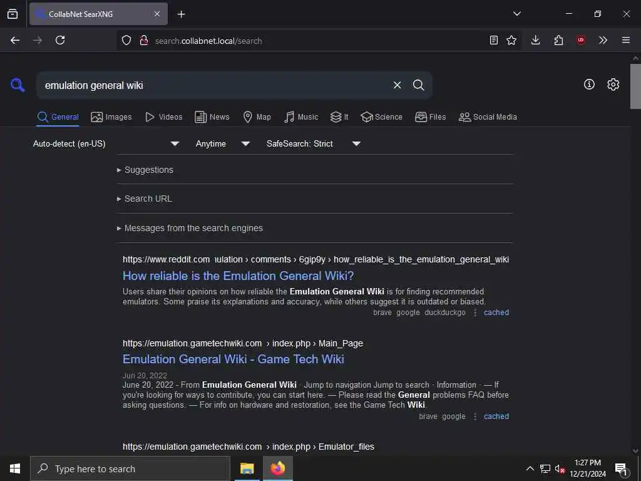Open 'Emulation General Wiki - Game Tech Wiki' result
This screenshot has width=641, height=481.
(x=233, y=359)
